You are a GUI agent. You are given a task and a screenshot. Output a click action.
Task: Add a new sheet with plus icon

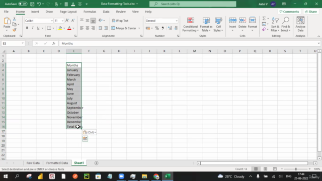coord(96,163)
